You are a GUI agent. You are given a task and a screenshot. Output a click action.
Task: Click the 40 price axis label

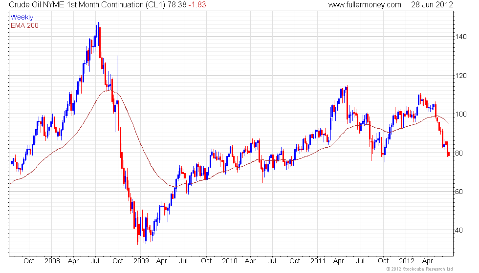click(x=459, y=230)
